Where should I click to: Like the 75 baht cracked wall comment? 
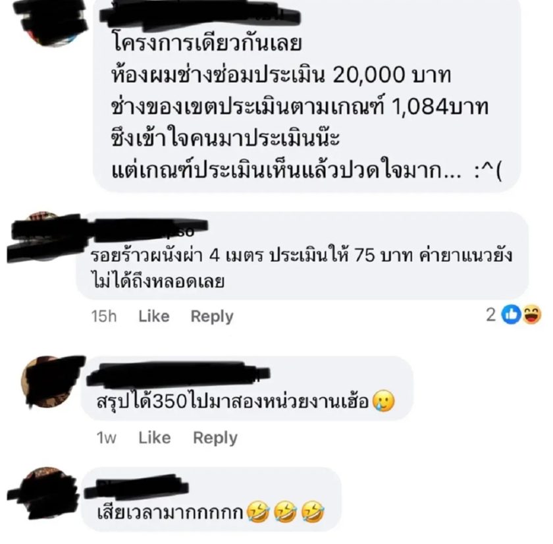[x=154, y=316]
